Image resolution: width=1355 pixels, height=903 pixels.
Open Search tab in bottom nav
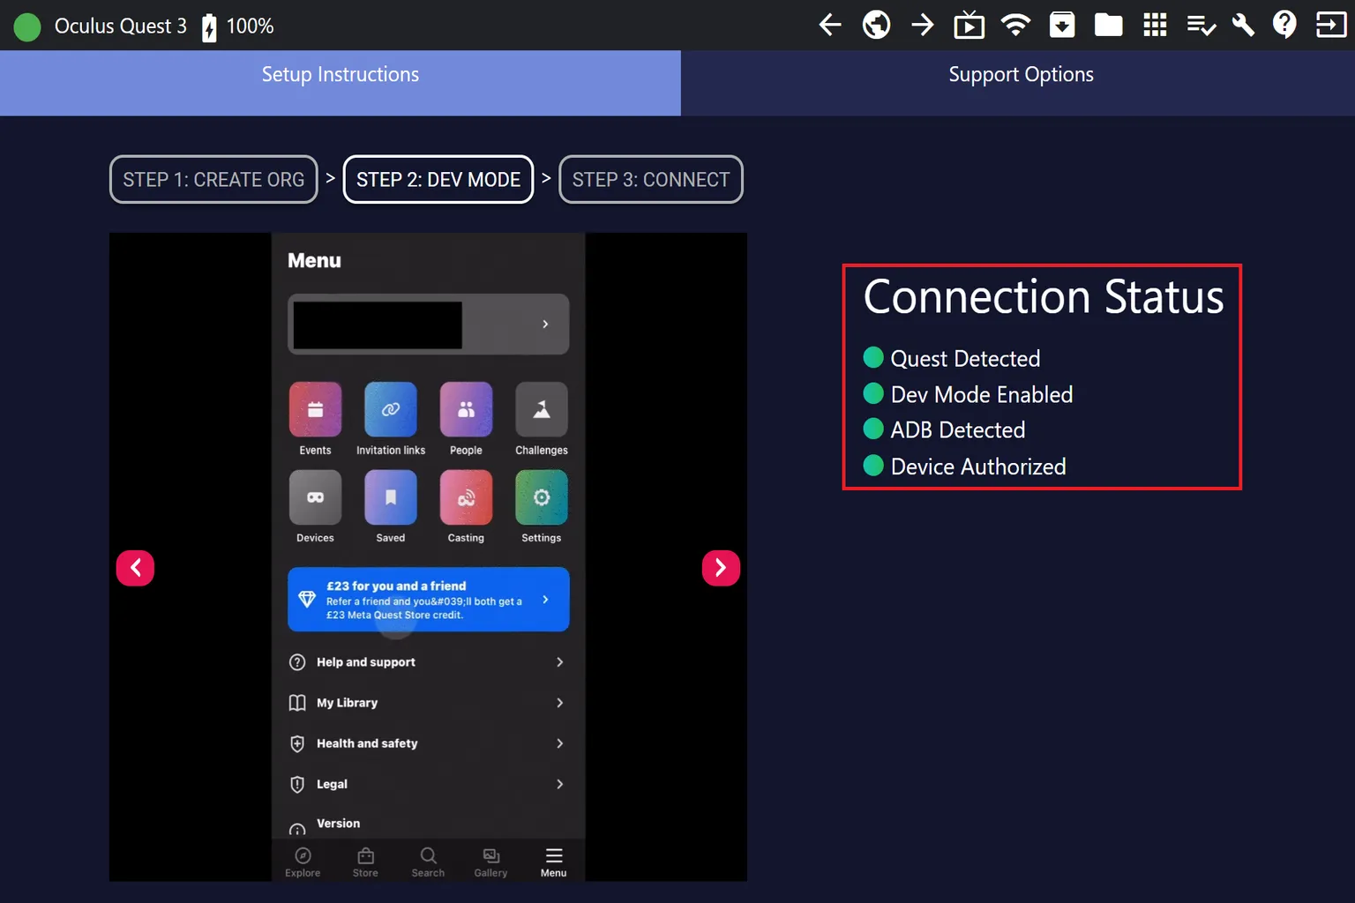pyautogui.click(x=428, y=862)
